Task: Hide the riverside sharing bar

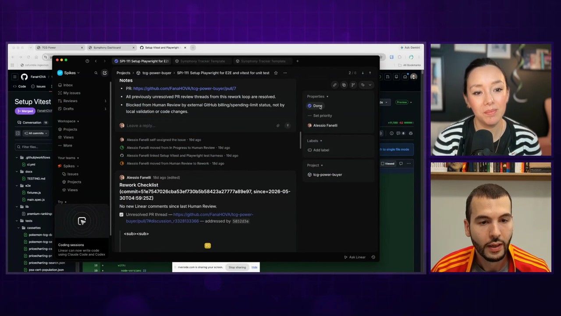Action: point(254,267)
